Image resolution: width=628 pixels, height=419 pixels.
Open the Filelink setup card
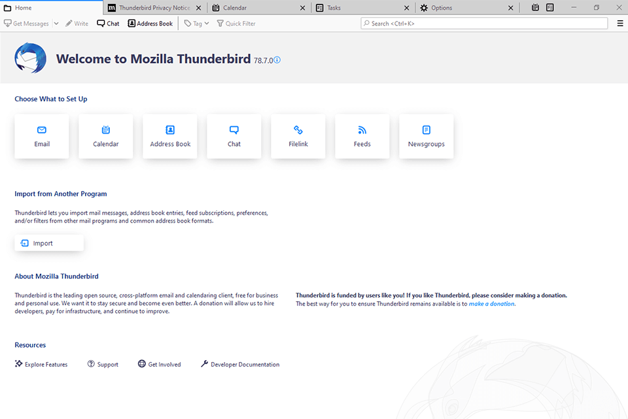[298, 136]
